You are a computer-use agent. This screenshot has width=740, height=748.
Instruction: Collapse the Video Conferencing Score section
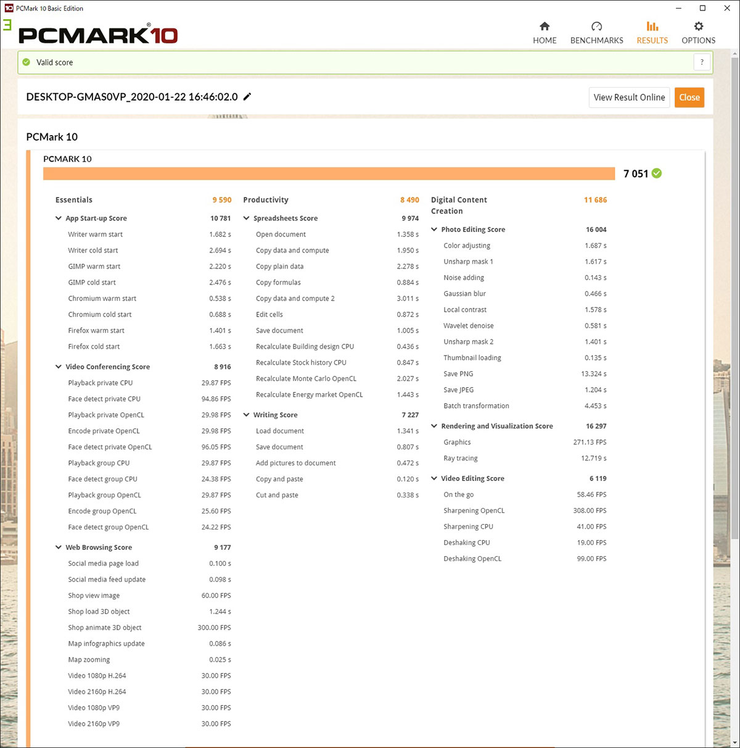coord(59,367)
